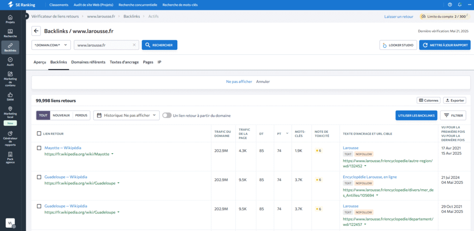Switch to the Aperçu tab

[40, 62]
